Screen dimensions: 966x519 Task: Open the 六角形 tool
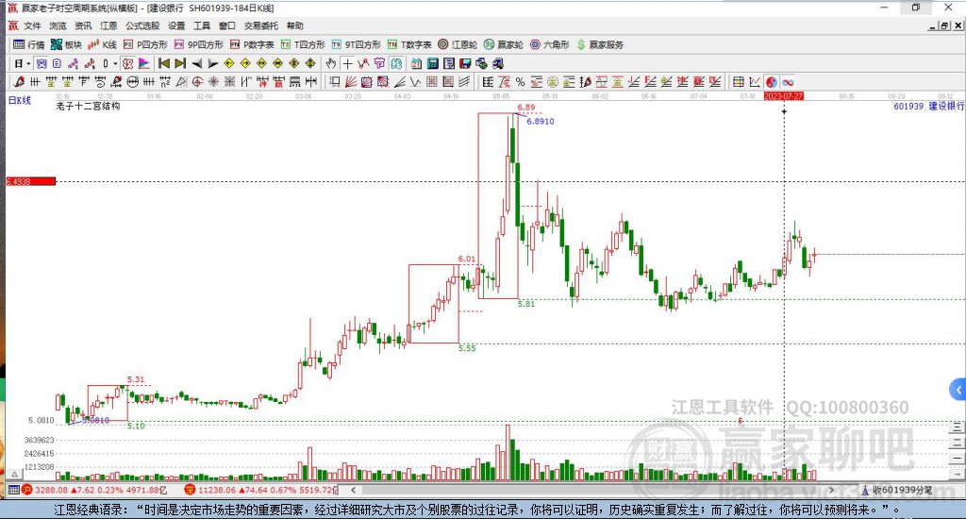(550, 44)
